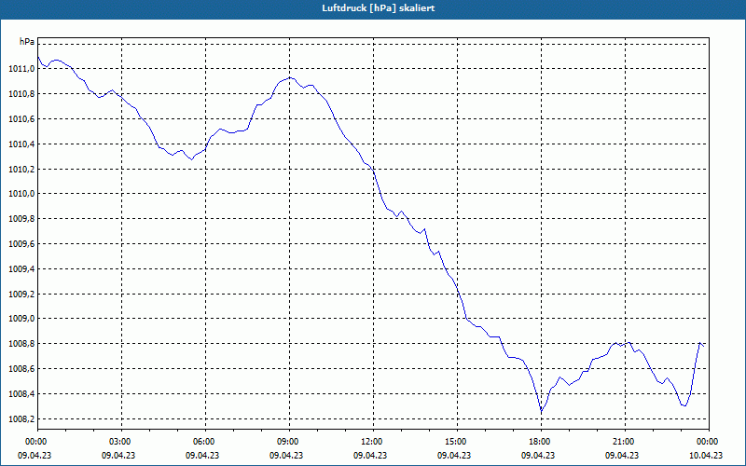Select the 1009,6 y-axis label
This screenshot has width=746, height=466.
21,244
